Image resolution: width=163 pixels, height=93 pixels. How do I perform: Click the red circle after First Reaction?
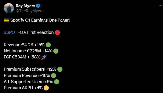57,33
